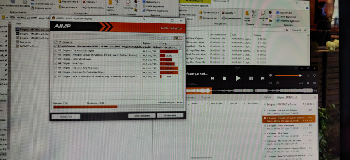Open the timer clock icon in player
The image size is (350, 160).
click(x=277, y=83)
